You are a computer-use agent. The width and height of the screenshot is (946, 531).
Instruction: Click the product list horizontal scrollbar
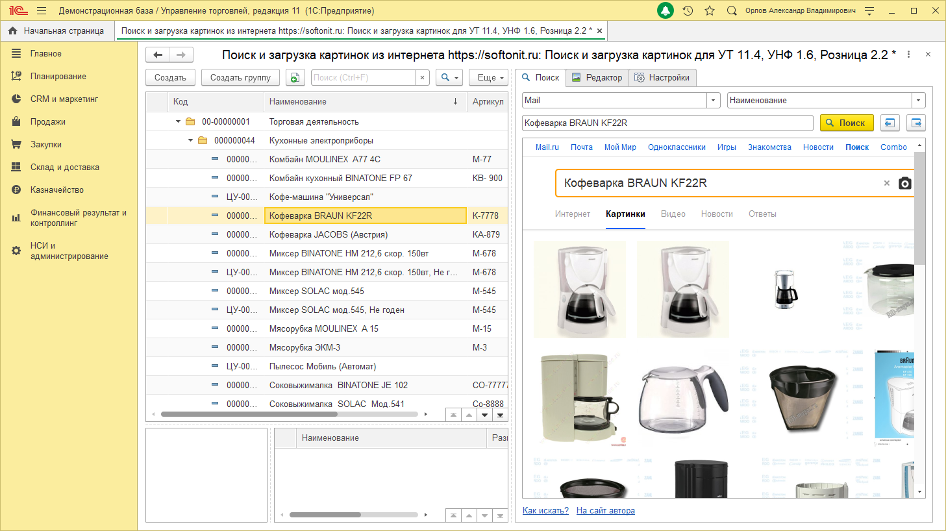pyautogui.click(x=249, y=414)
